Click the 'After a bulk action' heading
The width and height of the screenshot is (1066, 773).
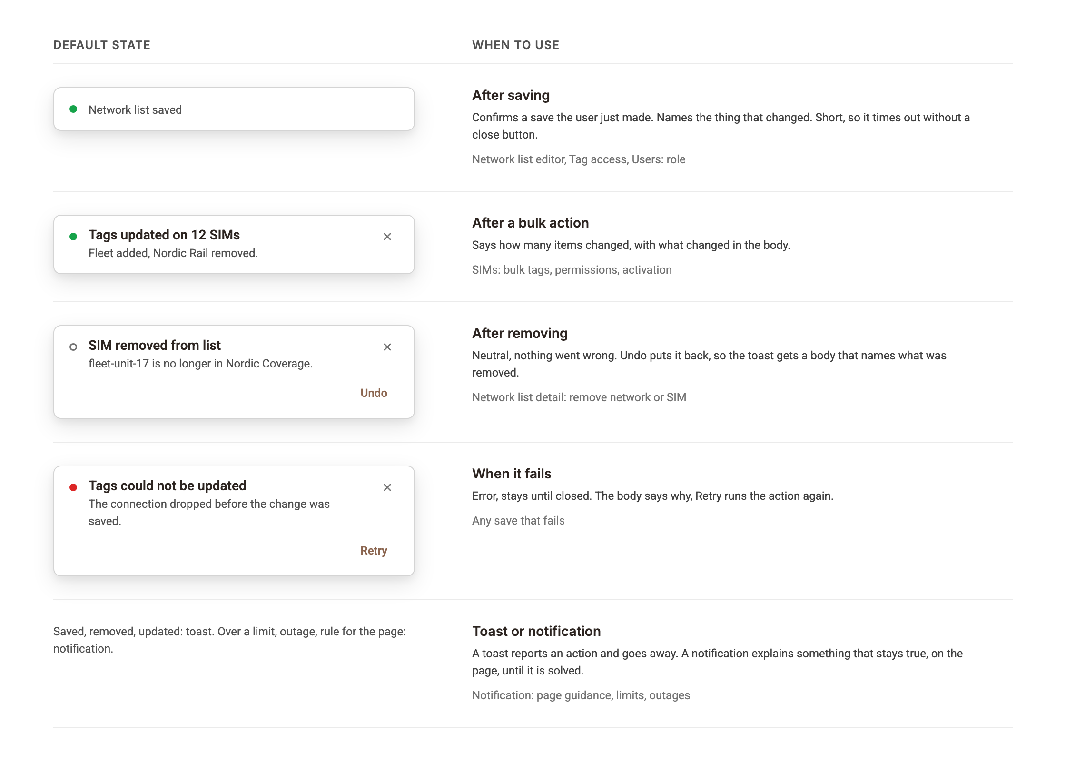pyautogui.click(x=531, y=223)
